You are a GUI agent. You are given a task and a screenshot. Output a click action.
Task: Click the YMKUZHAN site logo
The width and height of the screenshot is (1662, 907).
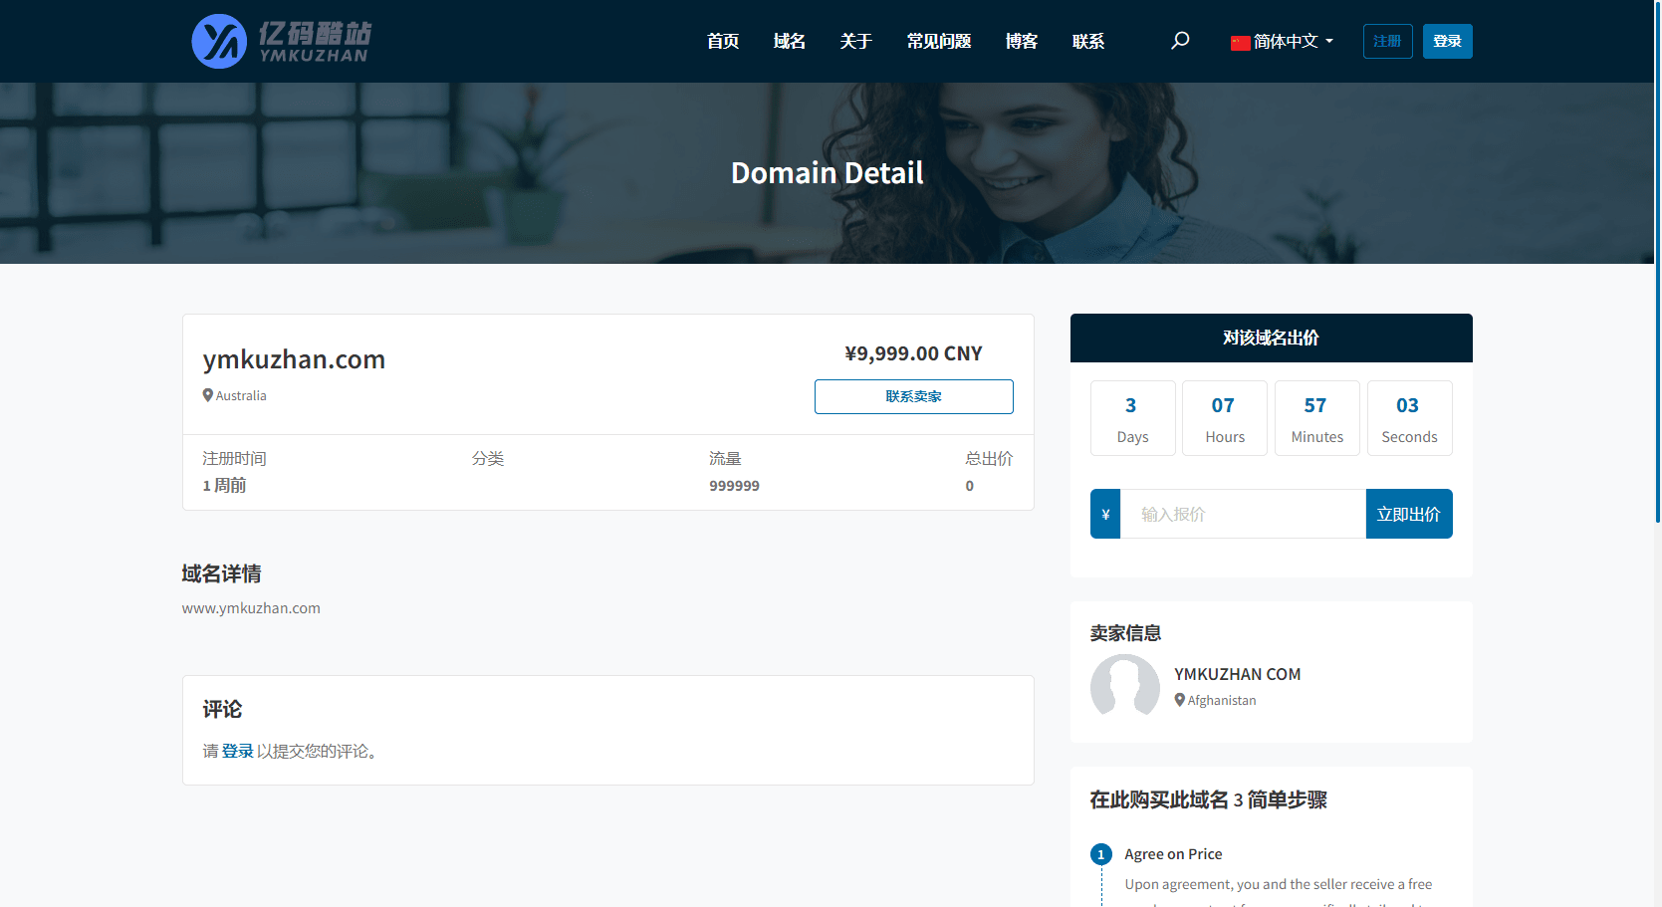tap(281, 41)
